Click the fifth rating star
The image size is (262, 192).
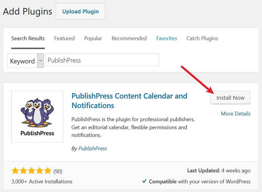click(48, 171)
